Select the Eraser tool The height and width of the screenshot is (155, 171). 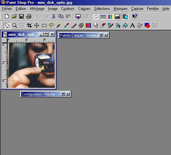pyautogui.click(x=103, y=26)
